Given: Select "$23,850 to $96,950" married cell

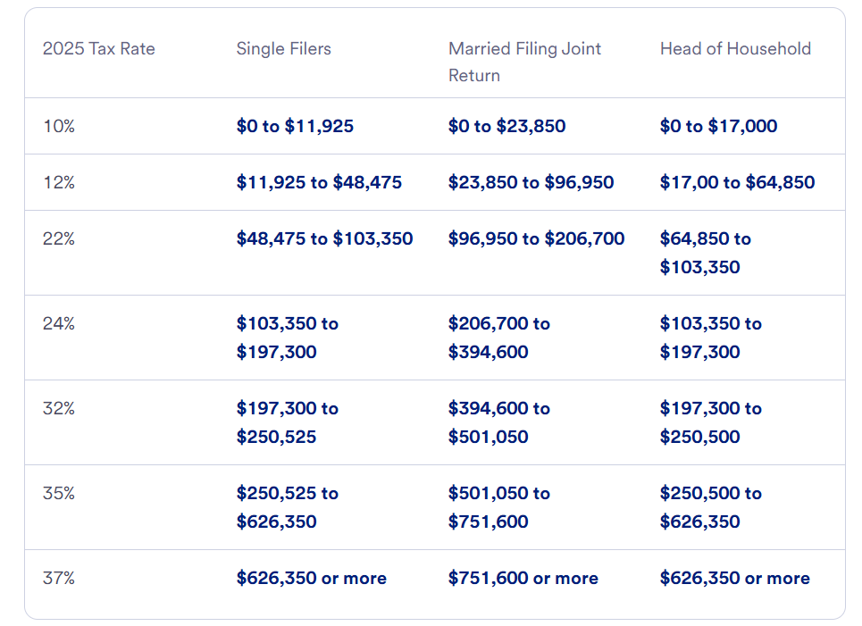Looking at the screenshot, I should 531,182.
